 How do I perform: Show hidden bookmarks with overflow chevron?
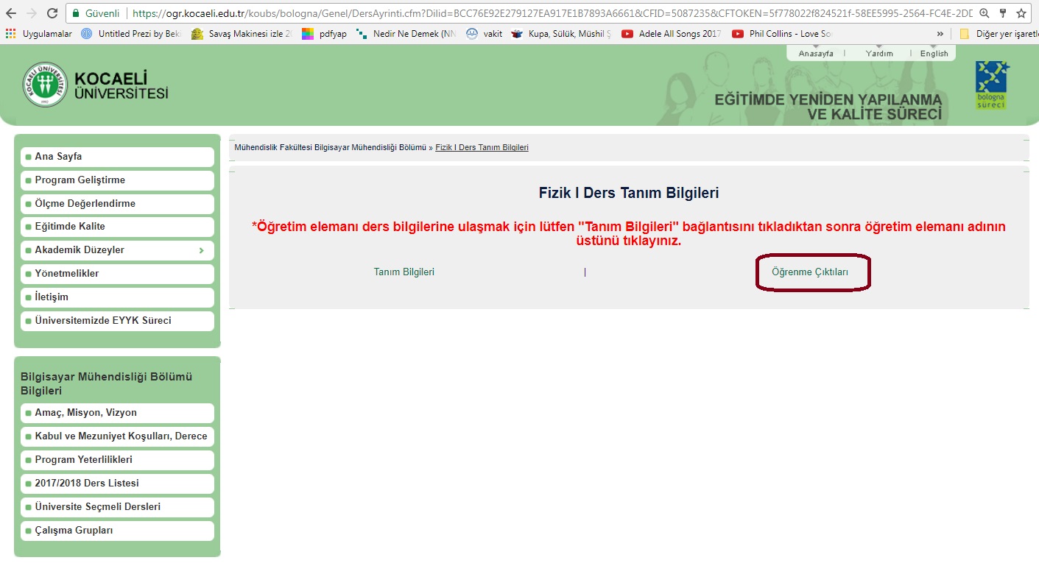pyautogui.click(x=940, y=34)
